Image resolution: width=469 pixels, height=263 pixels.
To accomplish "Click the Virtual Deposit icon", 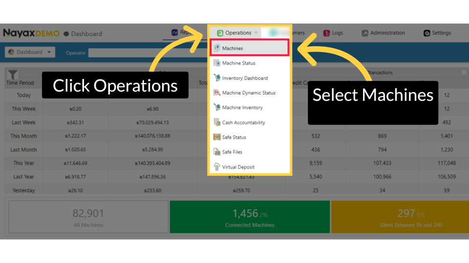I will [x=217, y=167].
